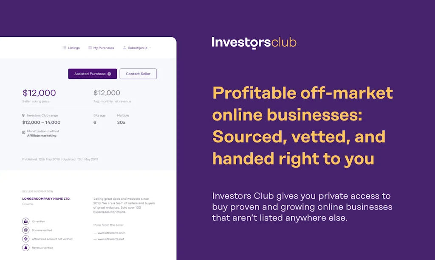Select the LONGERCOMPANY NAME LTD. seller name
435x260 pixels.
point(46,198)
